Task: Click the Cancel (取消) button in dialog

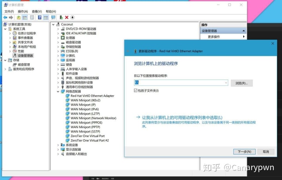Action: tap(266, 151)
